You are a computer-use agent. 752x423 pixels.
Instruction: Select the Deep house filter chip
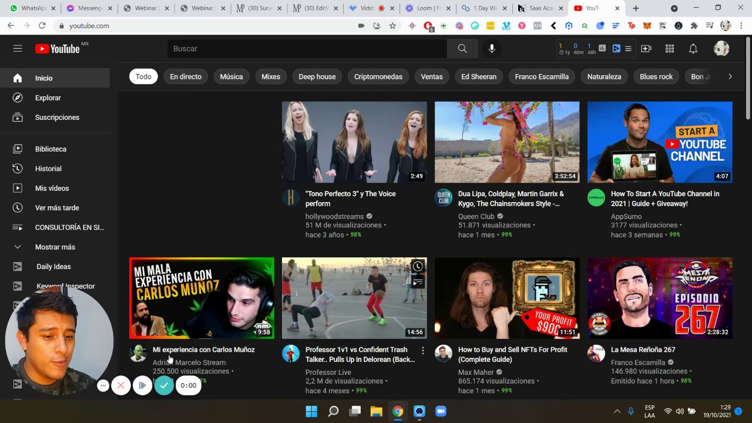317,77
